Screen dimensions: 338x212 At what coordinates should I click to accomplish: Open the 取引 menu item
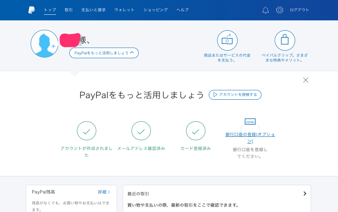tap(69, 10)
